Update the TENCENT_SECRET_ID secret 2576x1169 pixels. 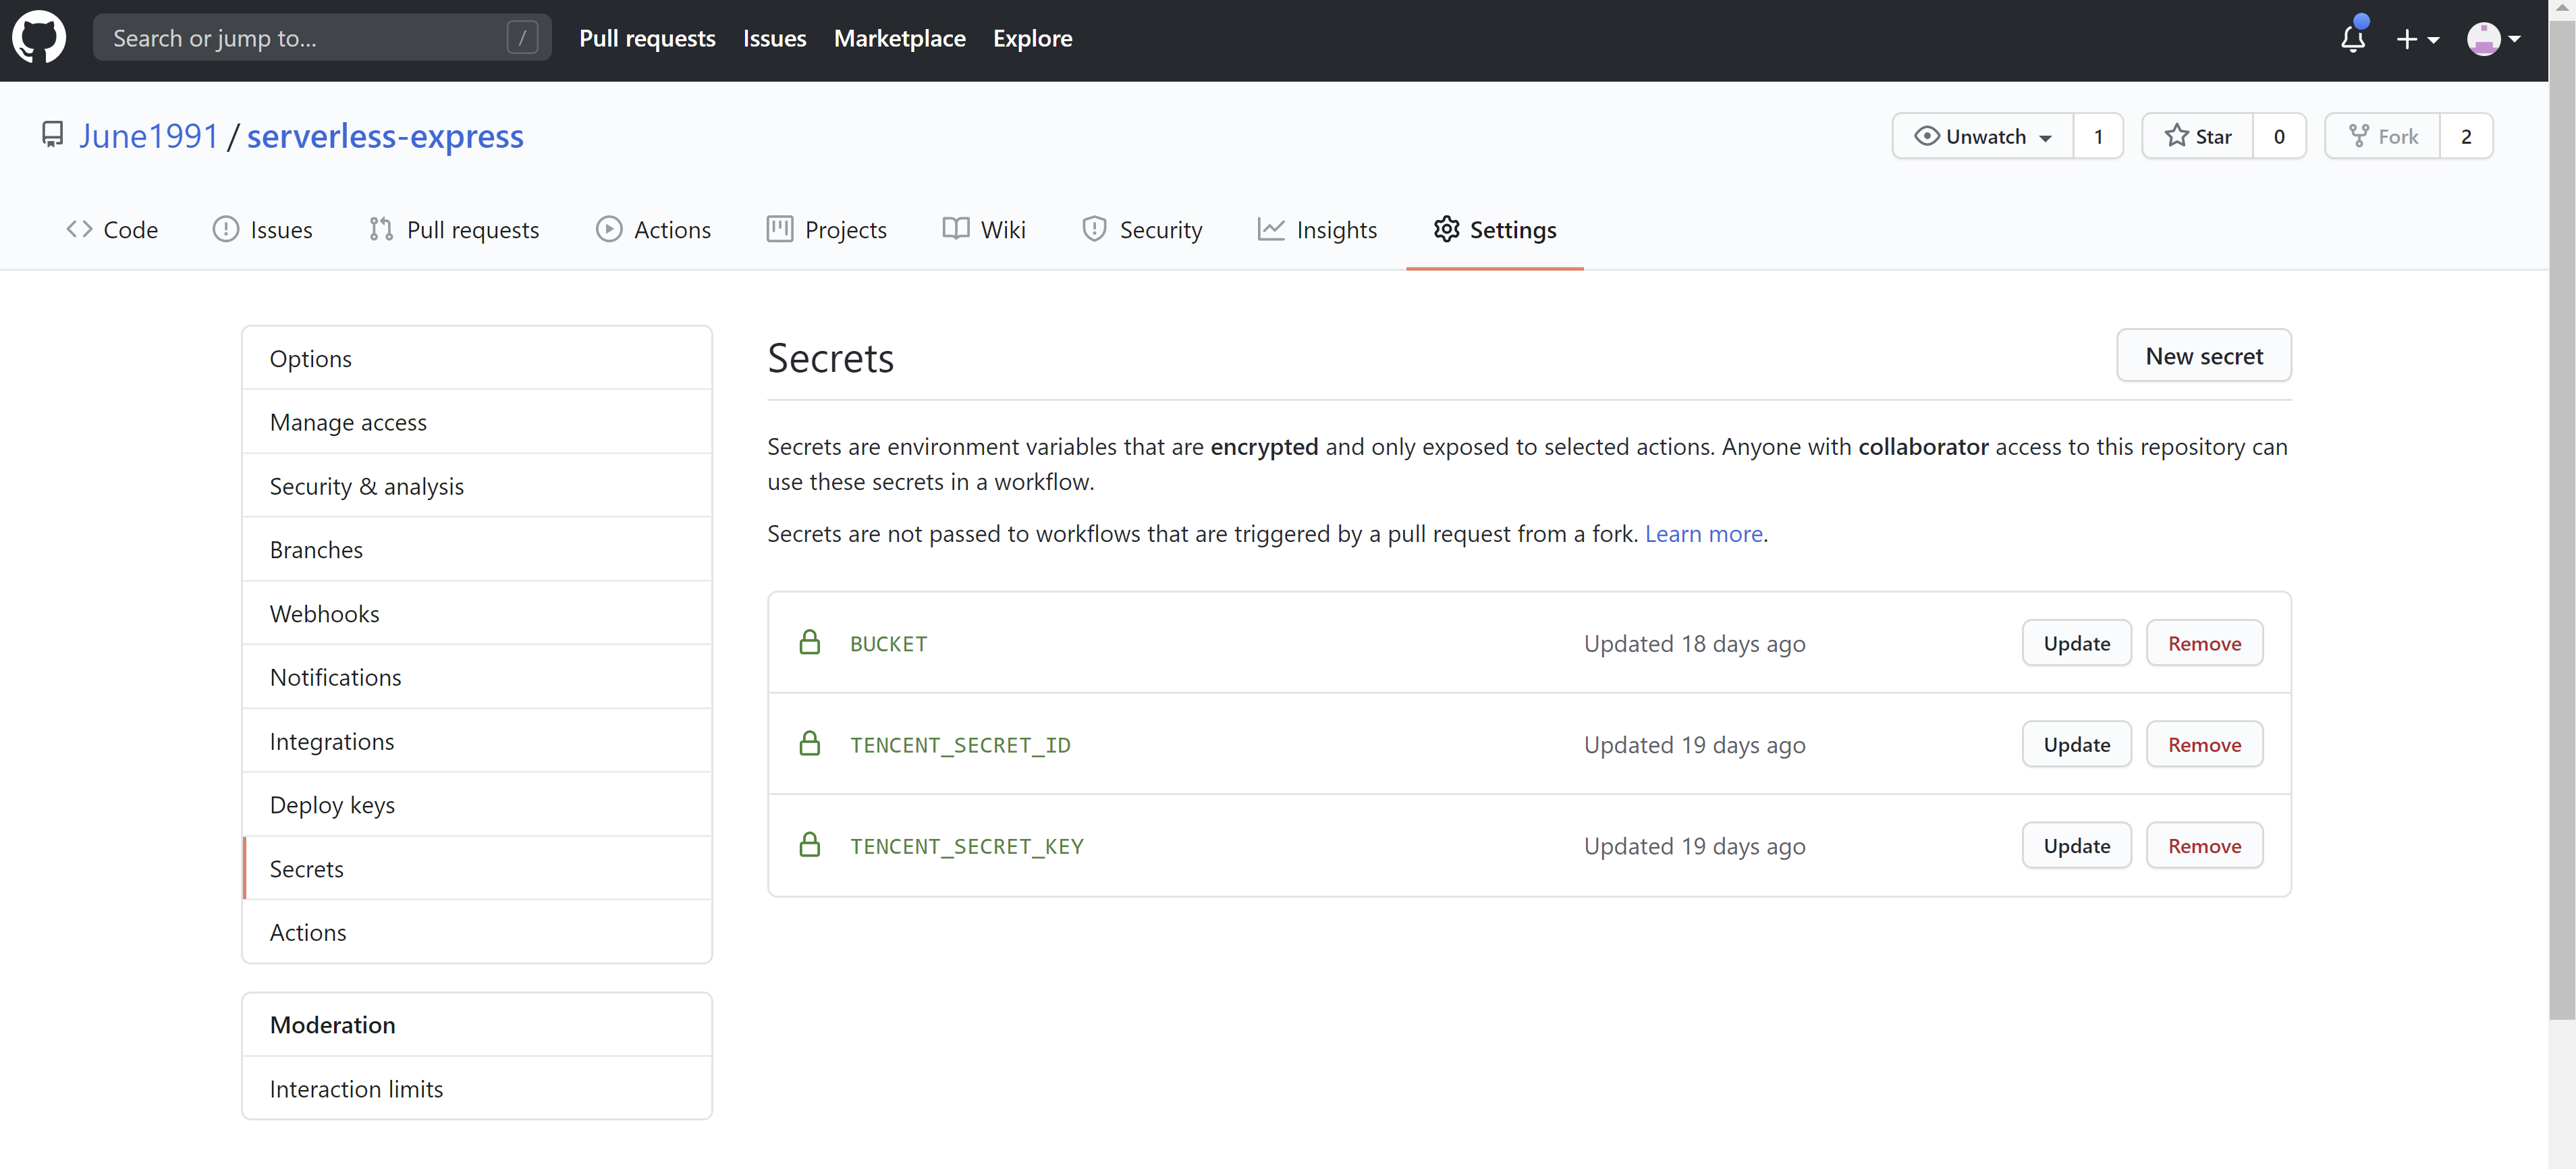[x=2077, y=743]
